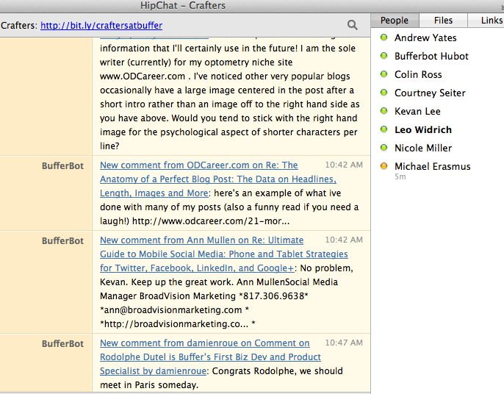Open the New comment from ODCareer.com link
Viewport: 504px width, 394px height.
click(x=218, y=179)
